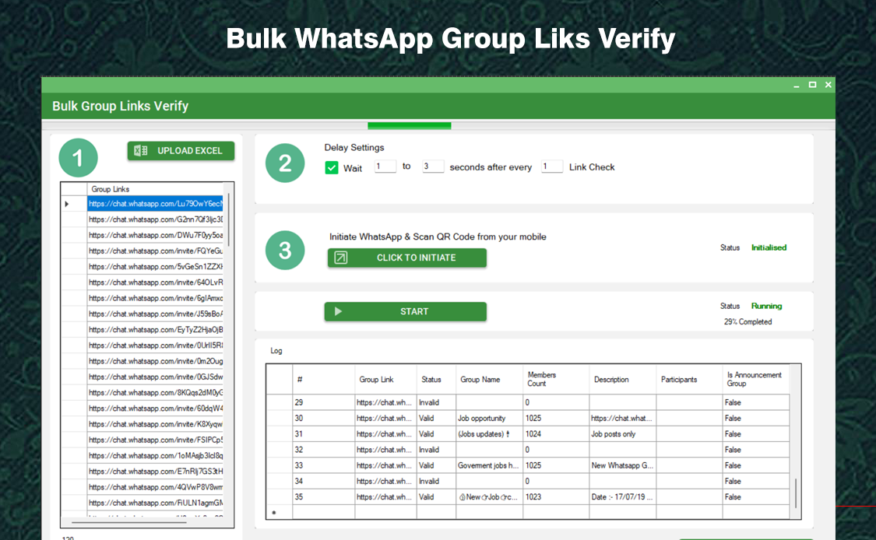Click the Status column header in Log
The height and width of the screenshot is (540, 876).
pyautogui.click(x=436, y=379)
